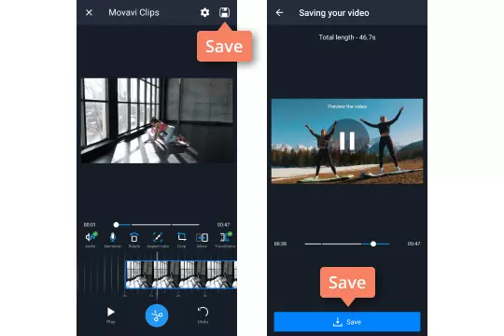The image size is (504, 336).
Task: Click the editor video preview
Action: (157, 120)
